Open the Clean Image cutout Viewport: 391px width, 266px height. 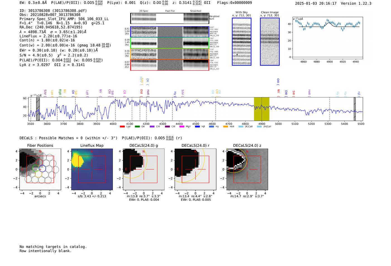pos(270,42)
